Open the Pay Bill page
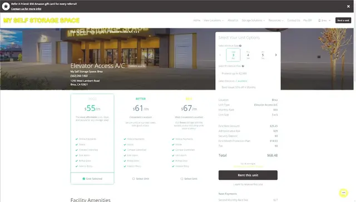Image resolution: width=356 pixels, height=202 pixels. click(308, 21)
